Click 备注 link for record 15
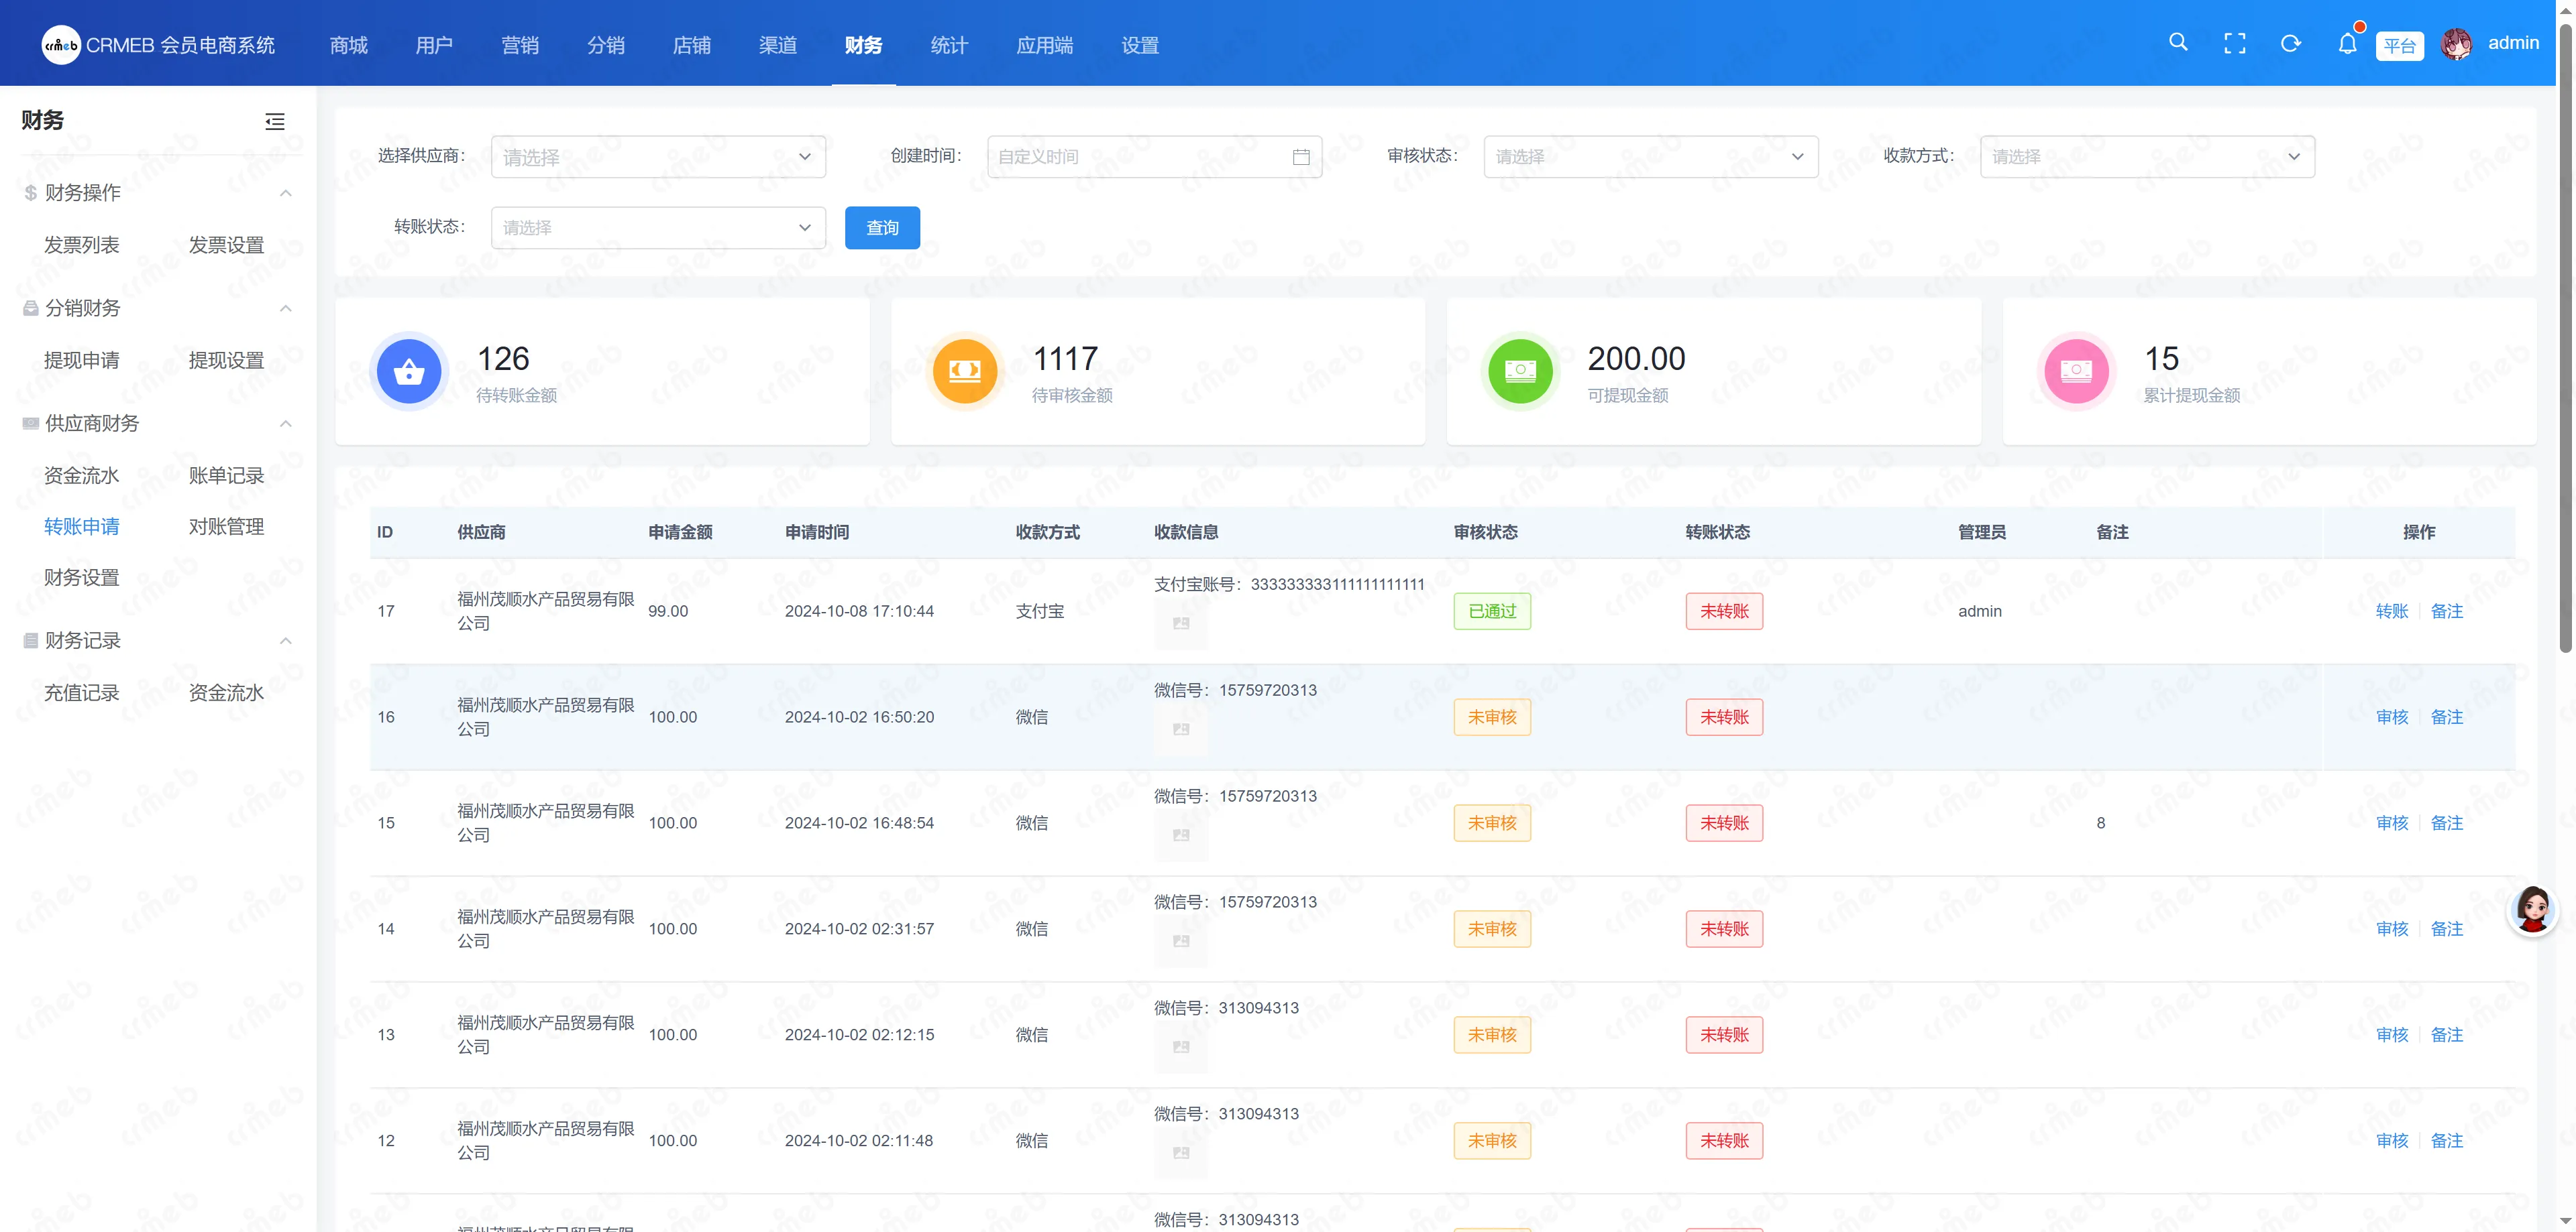Viewport: 2576px width, 1232px height. coord(2447,823)
